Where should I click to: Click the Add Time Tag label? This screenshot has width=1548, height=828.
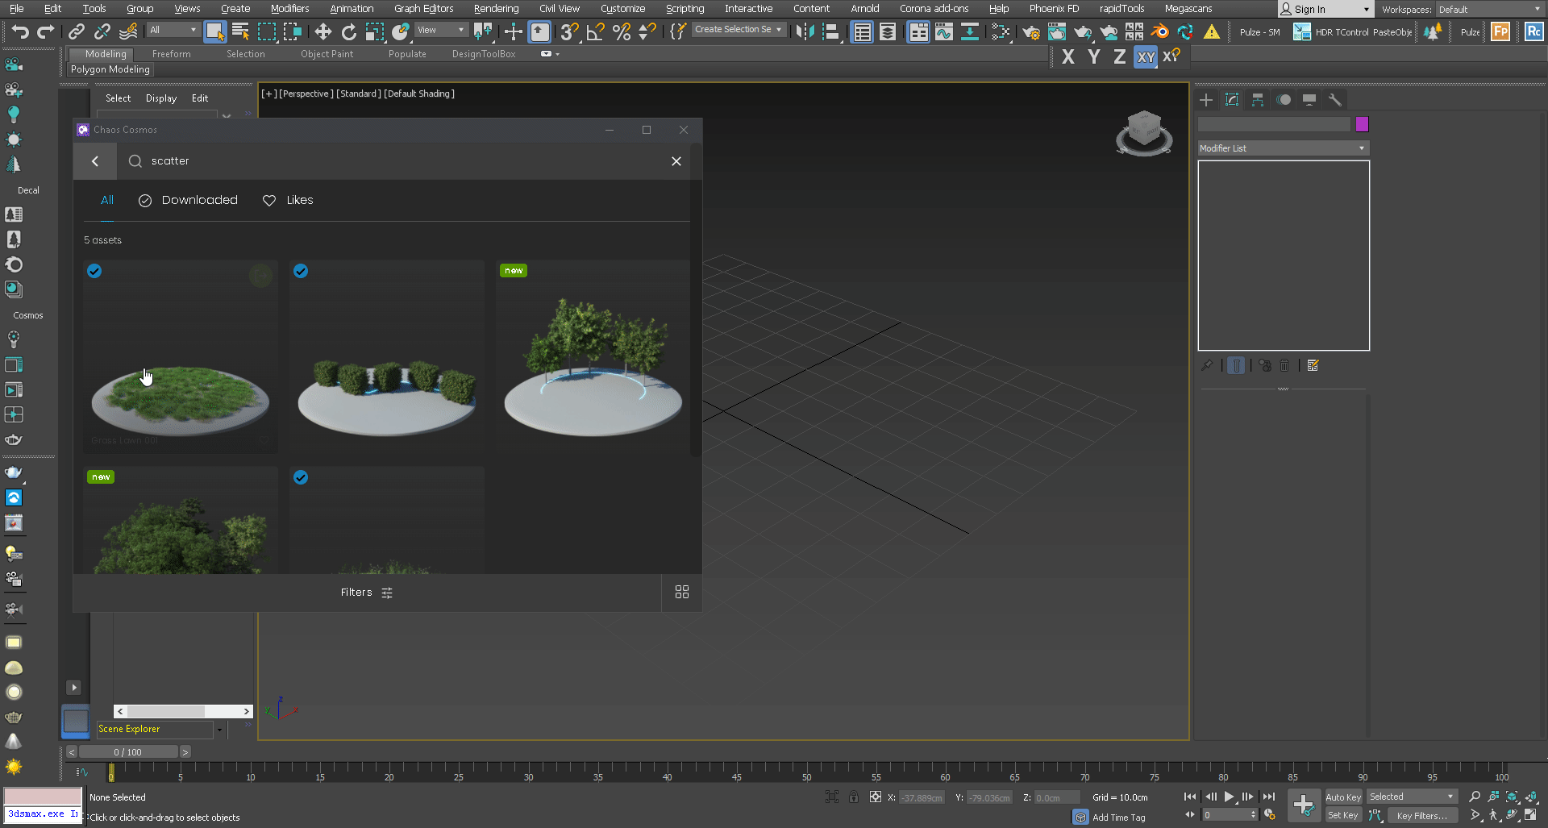point(1118,818)
